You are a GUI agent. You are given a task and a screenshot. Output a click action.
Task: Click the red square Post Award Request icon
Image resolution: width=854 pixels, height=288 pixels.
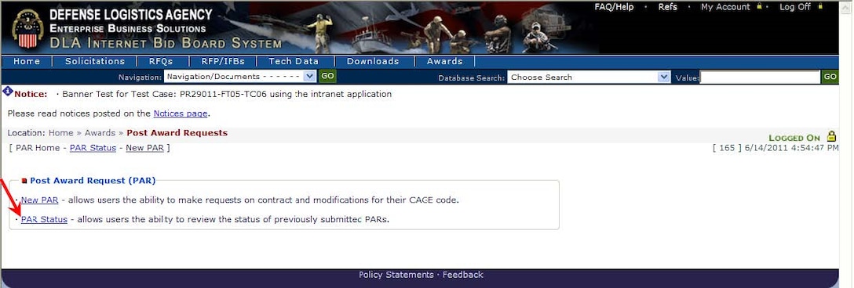tap(24, 181)
